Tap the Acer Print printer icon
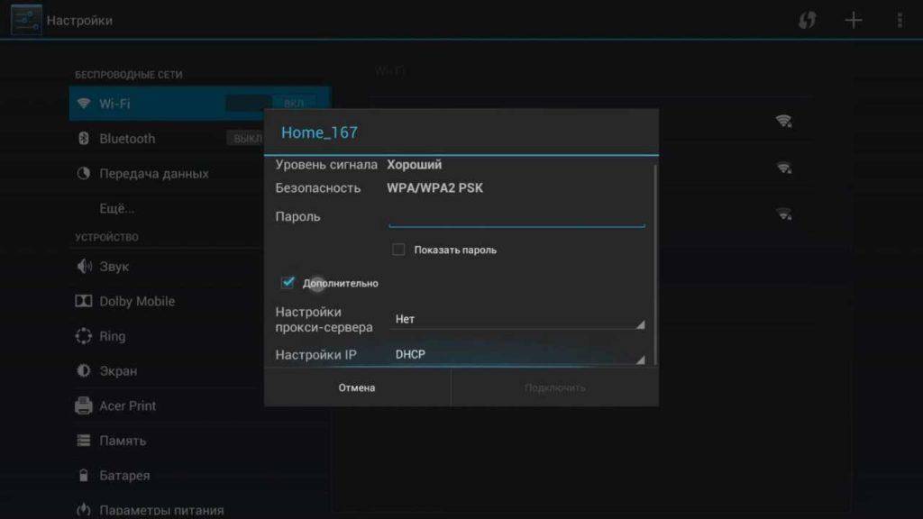 [84, 405]
